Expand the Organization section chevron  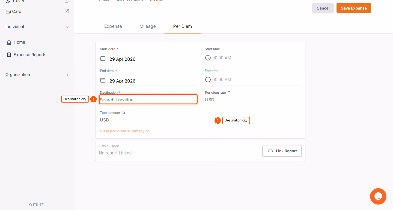(68, 75)
